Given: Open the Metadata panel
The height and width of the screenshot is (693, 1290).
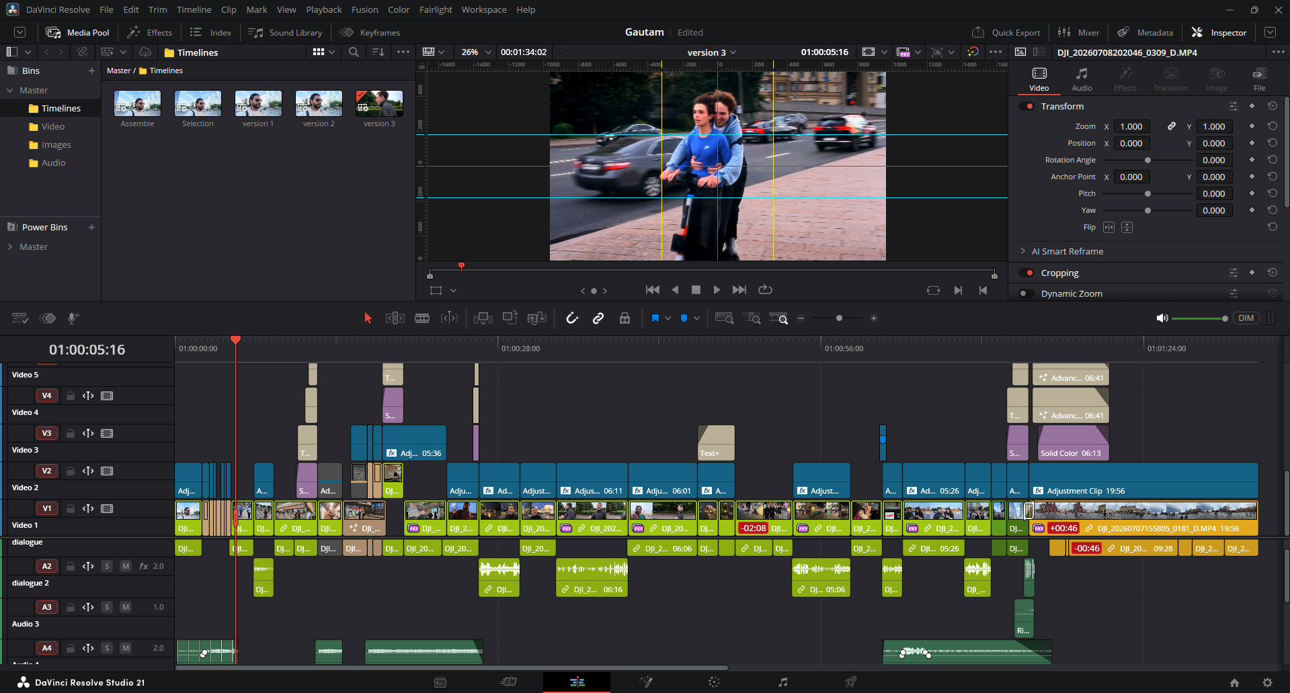Looking at the screenshot, I should pyautogui.click(x=1145, y=32).
